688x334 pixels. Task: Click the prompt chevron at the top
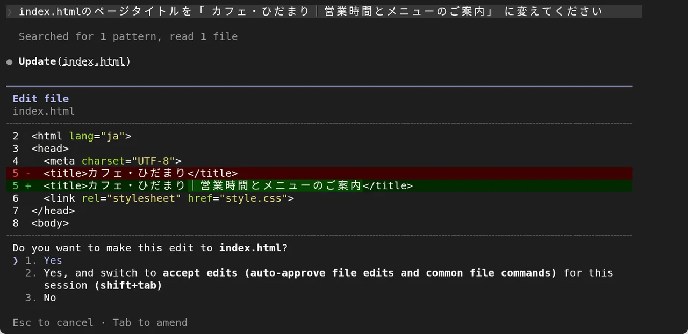[9, 12]
